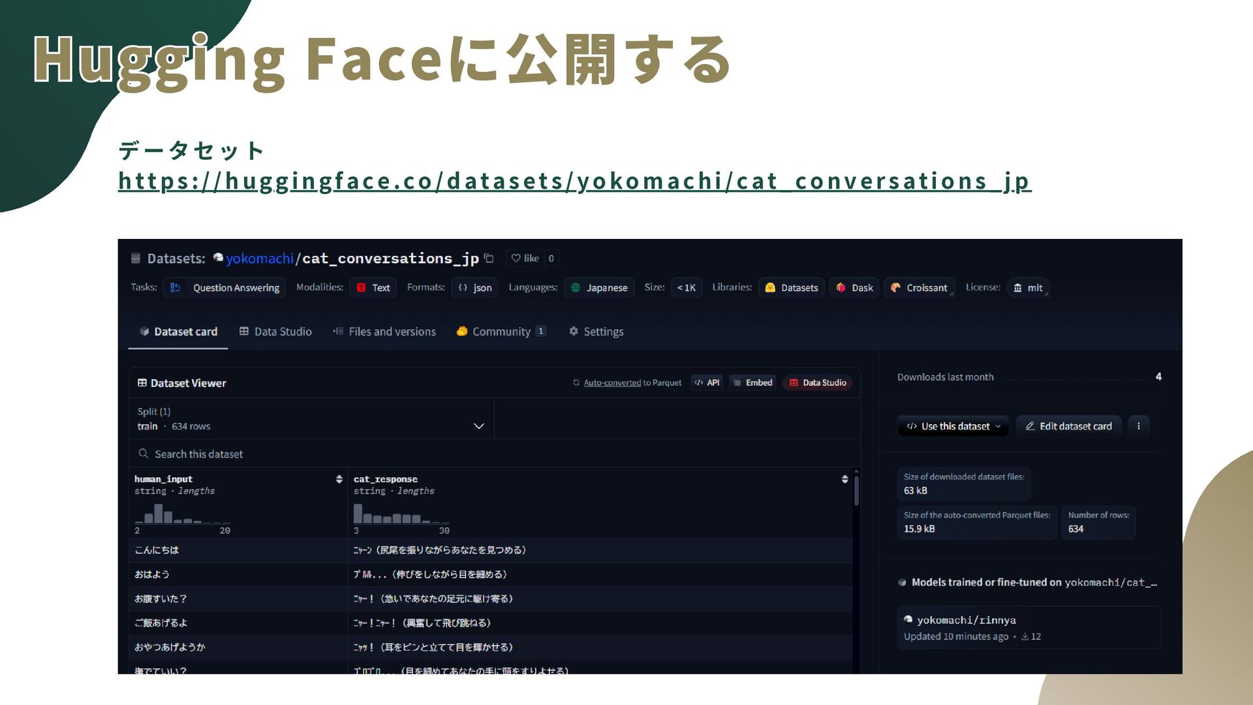Select the お腹すいた？ row cell
Viewport: 1253px width, 705px height.
point(238,599)
